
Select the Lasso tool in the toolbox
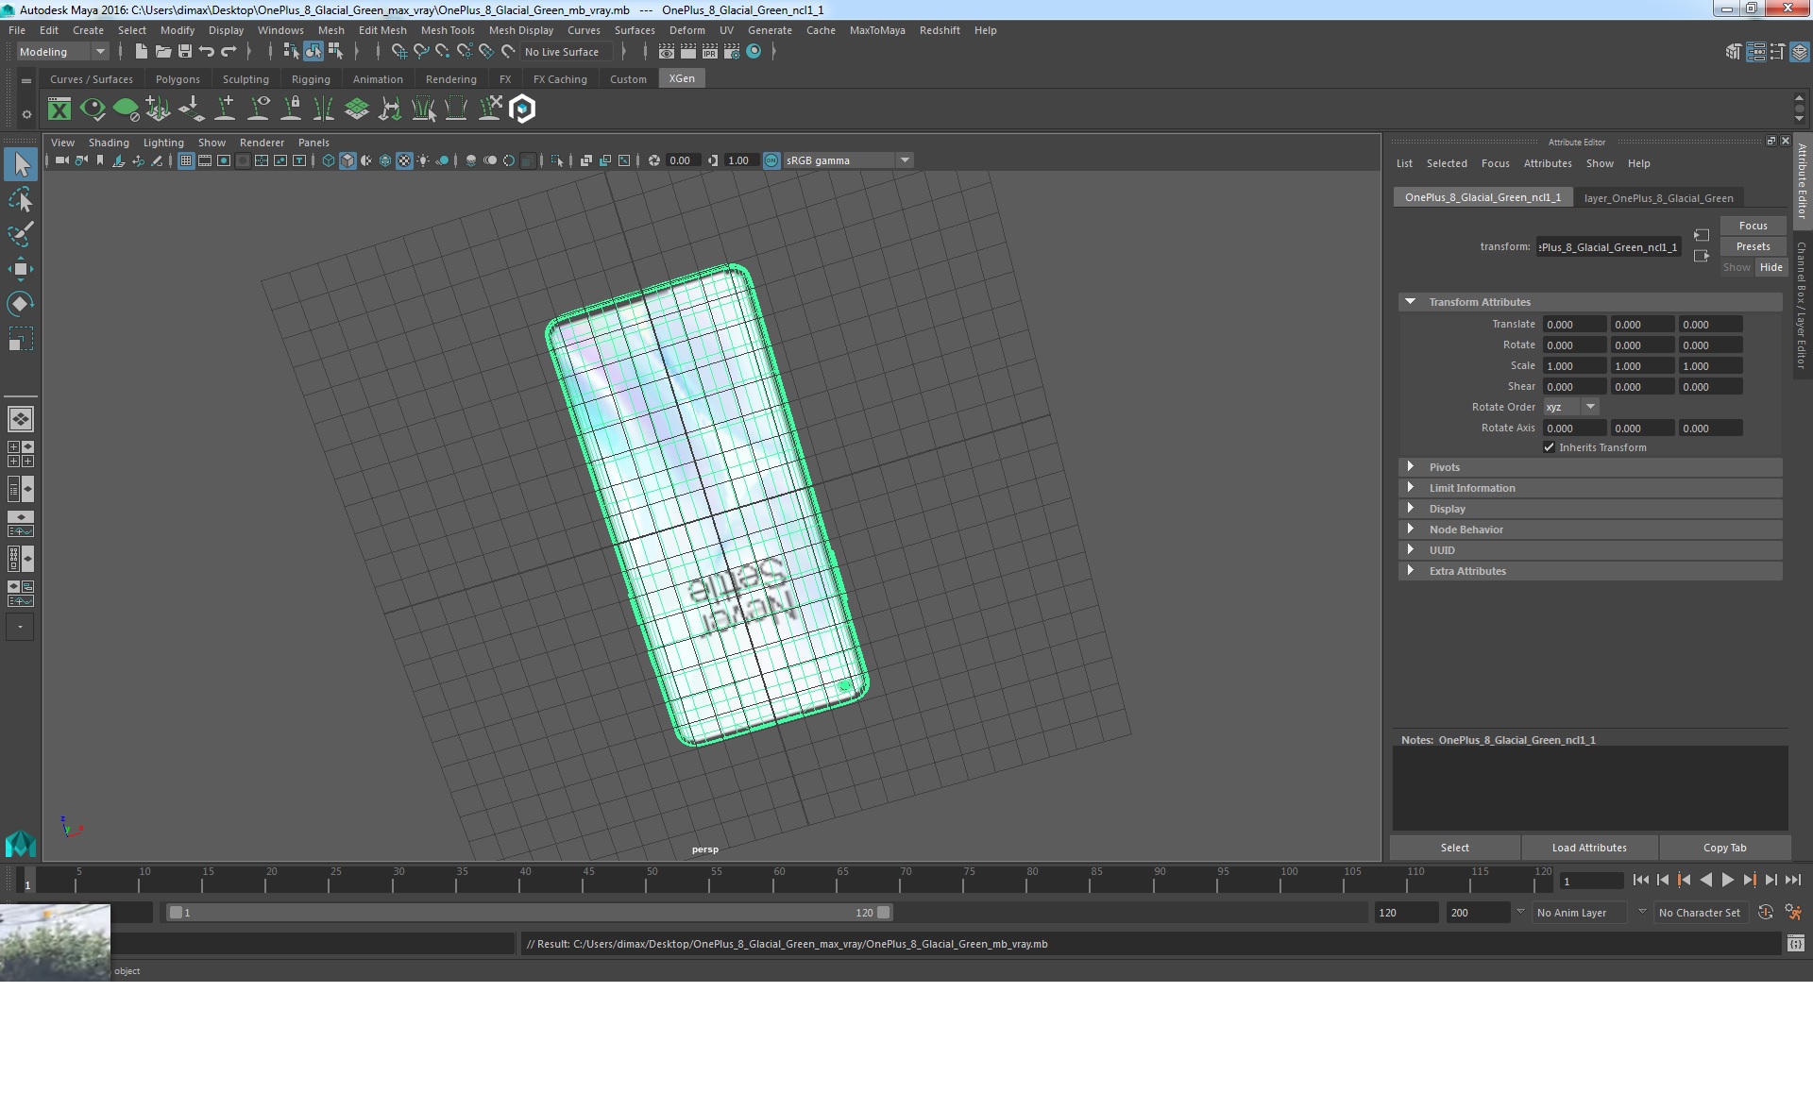click(20, 200)
